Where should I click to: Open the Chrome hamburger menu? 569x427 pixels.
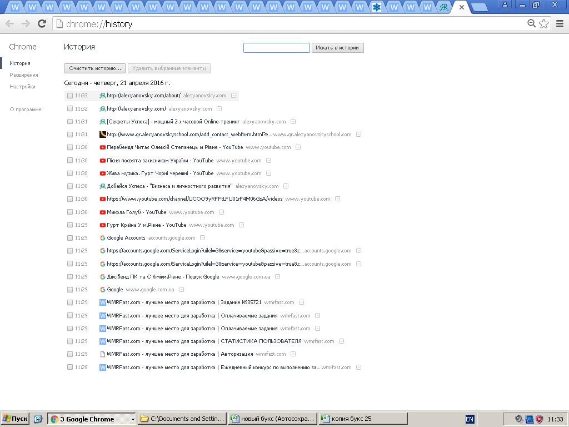(560, 23)
